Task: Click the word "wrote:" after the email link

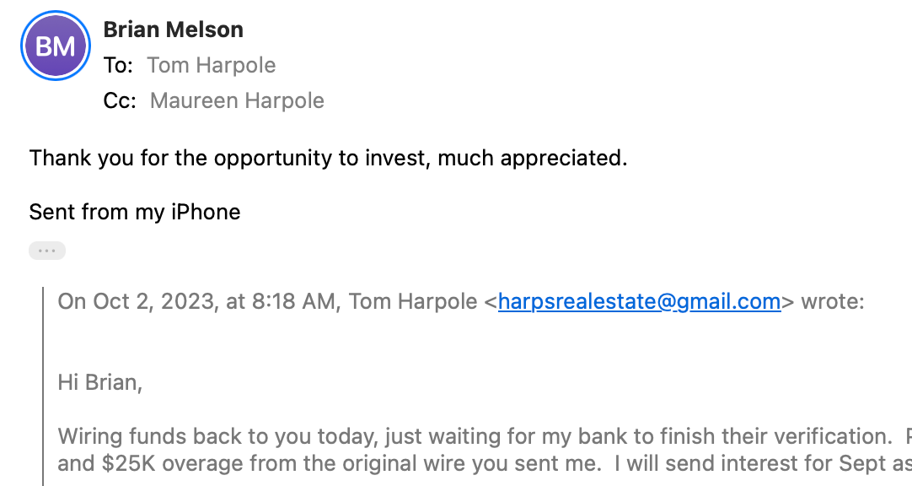Action: 833,301
